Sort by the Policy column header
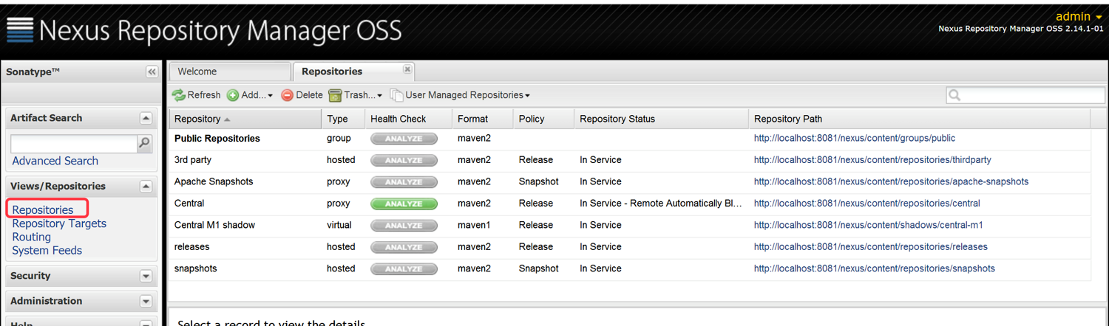Screen dimensions: 1109x326 pos(543,119)
